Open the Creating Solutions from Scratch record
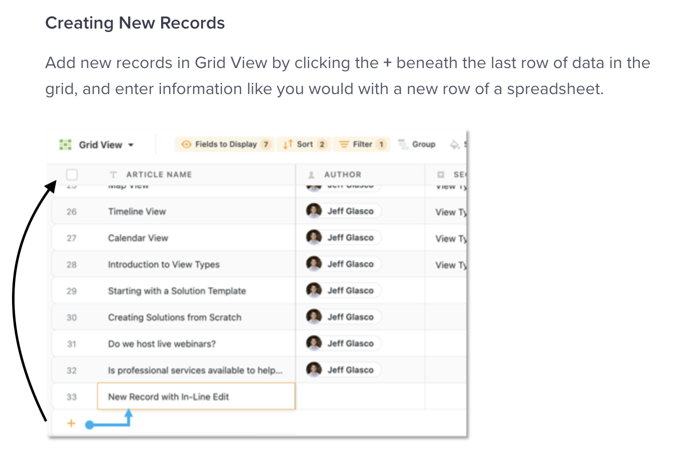This screenshot has width=693, height=472. pyautogui.click(x=175, y=317)
